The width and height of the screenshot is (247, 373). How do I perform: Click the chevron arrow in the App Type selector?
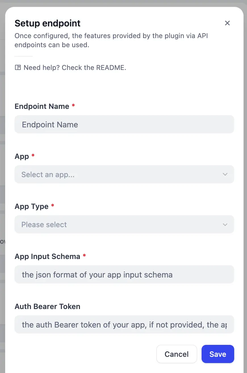point(225,225)
